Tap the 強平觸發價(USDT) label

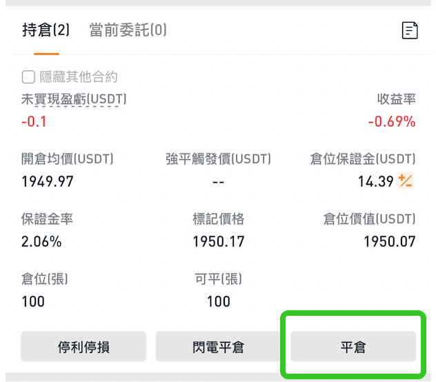click(218, 159)
